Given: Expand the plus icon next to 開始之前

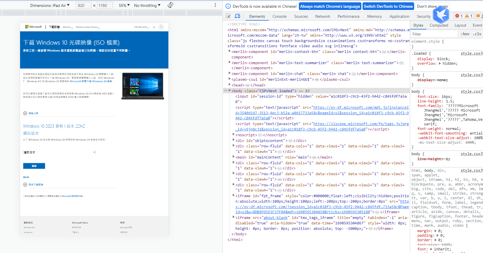Looking at the screenshot, I should 25,113.
